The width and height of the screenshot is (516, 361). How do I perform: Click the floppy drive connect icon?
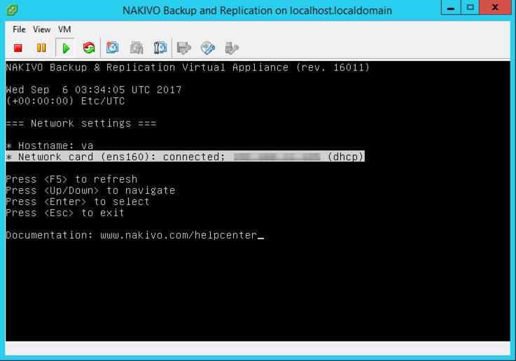[x=184, y=48]
